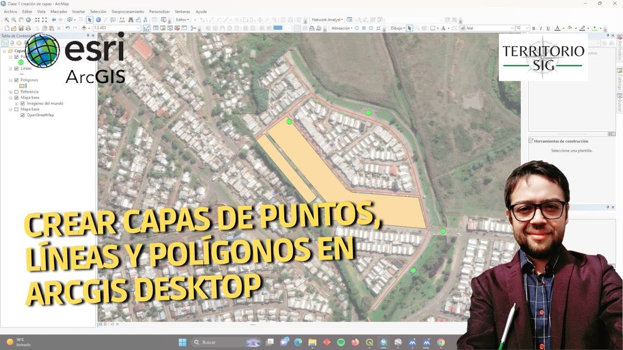Open the Arial font dropdown

tap(511, 28)
